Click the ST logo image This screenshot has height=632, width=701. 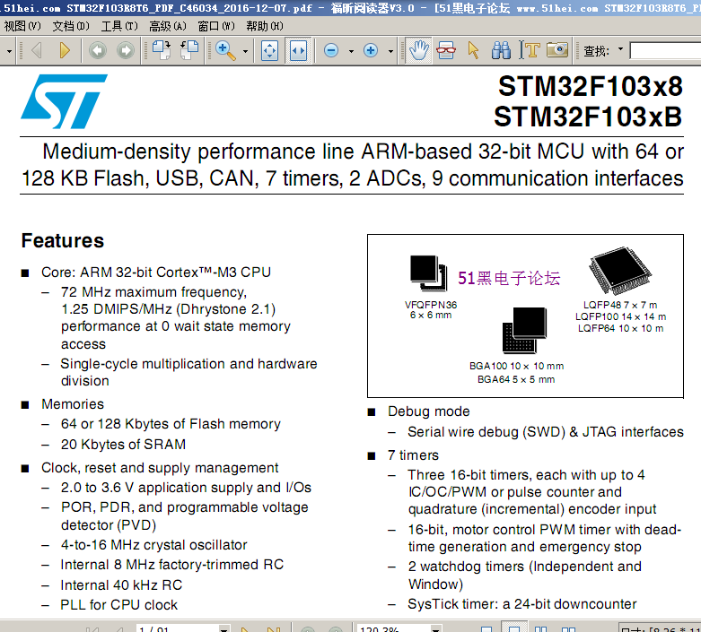(64, 101)
